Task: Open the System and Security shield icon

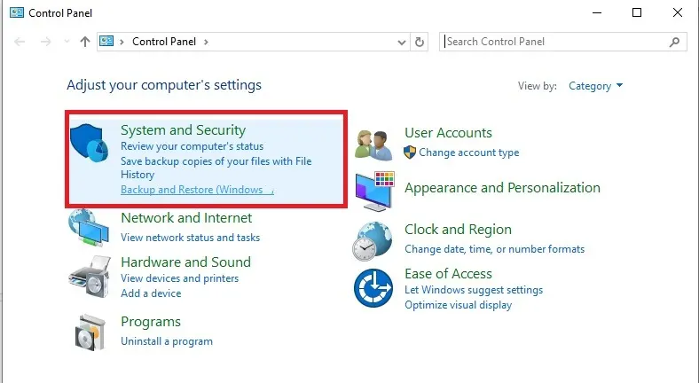Action: (90, 143)
